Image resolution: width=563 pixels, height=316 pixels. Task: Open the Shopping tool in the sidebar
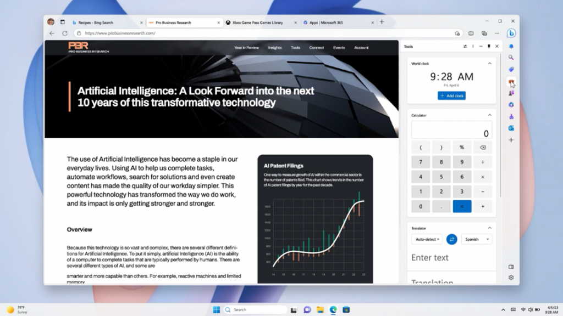point(512,68)
